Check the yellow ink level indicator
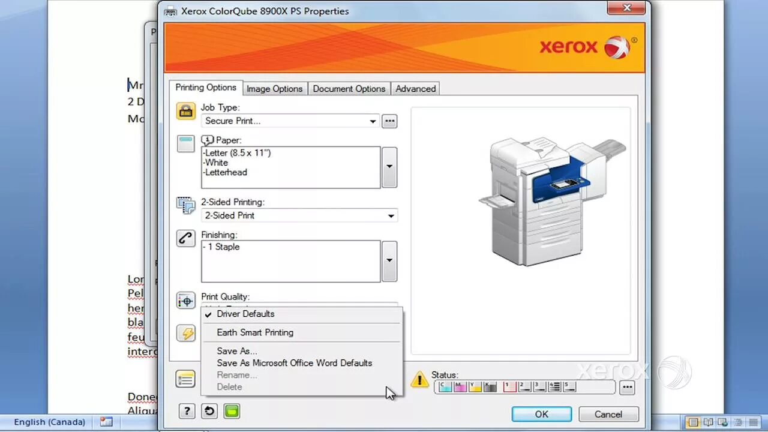The width and height of the screenshot is (768, 432). [x=475, y=387]
